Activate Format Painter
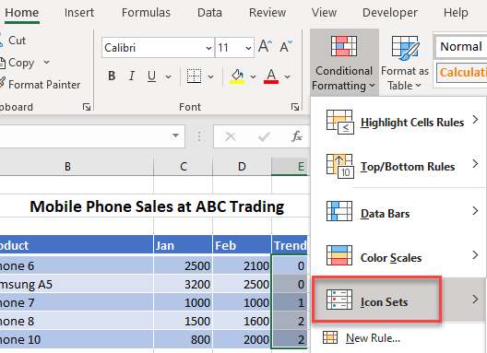This screenshot has height=353, width=487. coord(40,85)
